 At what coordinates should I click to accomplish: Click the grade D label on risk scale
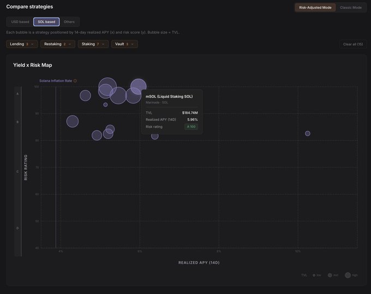point(17,228)
